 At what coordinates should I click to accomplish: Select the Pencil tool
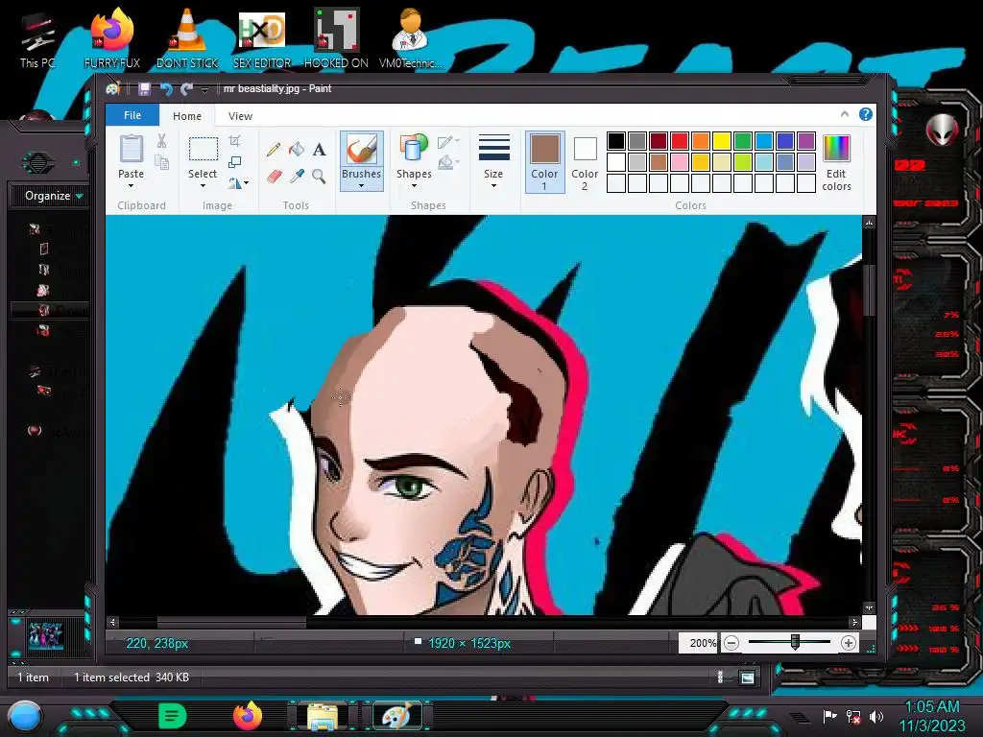(274, 149)
